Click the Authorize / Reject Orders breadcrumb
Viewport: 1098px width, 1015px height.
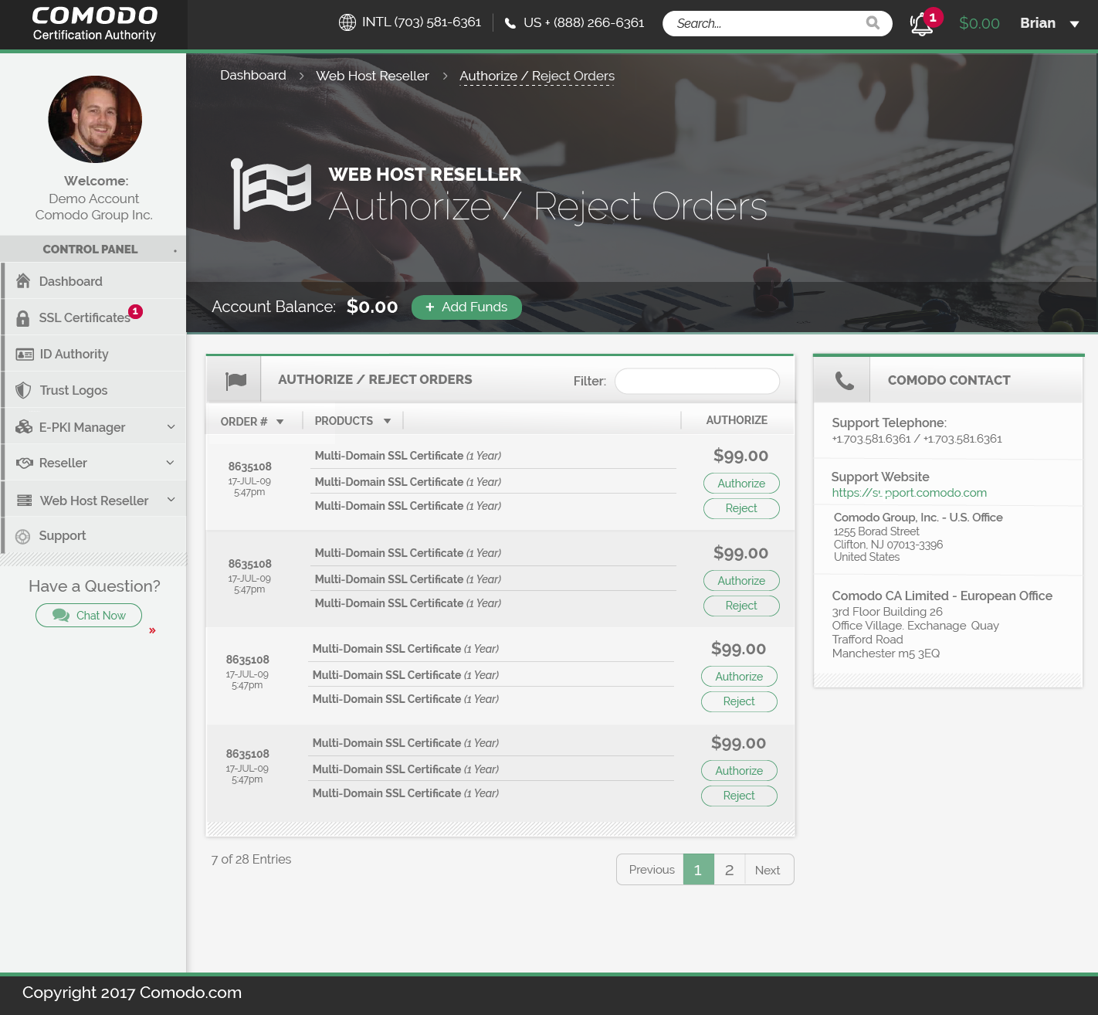pyautogui.click(x=537, y=76)
